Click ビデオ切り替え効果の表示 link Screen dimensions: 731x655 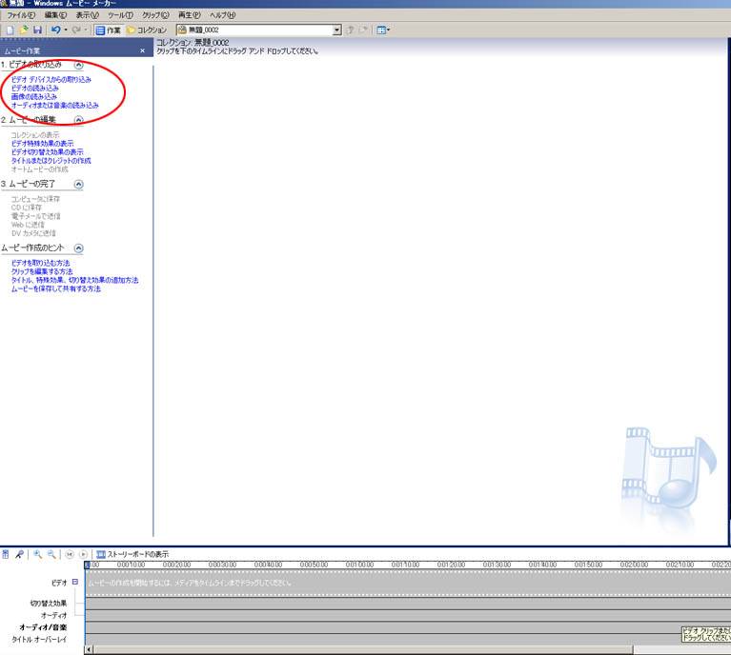point(47,152)
